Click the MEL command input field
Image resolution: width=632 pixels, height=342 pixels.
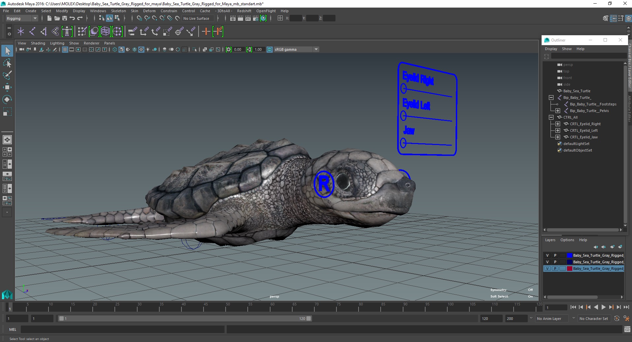pyautogui.click(x=122, y=329)
